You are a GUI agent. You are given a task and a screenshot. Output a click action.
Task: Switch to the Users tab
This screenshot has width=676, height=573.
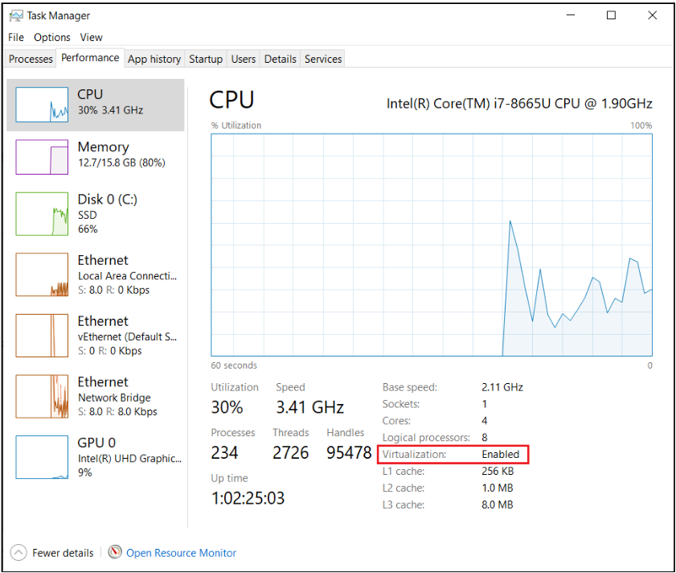coord(244,59)
